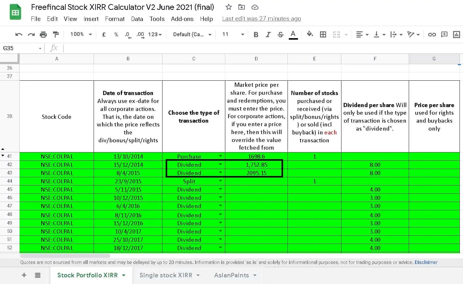Open fill color picker
The height and width of the screenshot is (284, 463).
coord(310,34)
